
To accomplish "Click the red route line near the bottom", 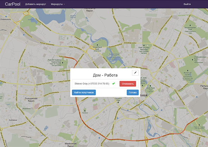I will pyautogui.click(x=133, y=140).
